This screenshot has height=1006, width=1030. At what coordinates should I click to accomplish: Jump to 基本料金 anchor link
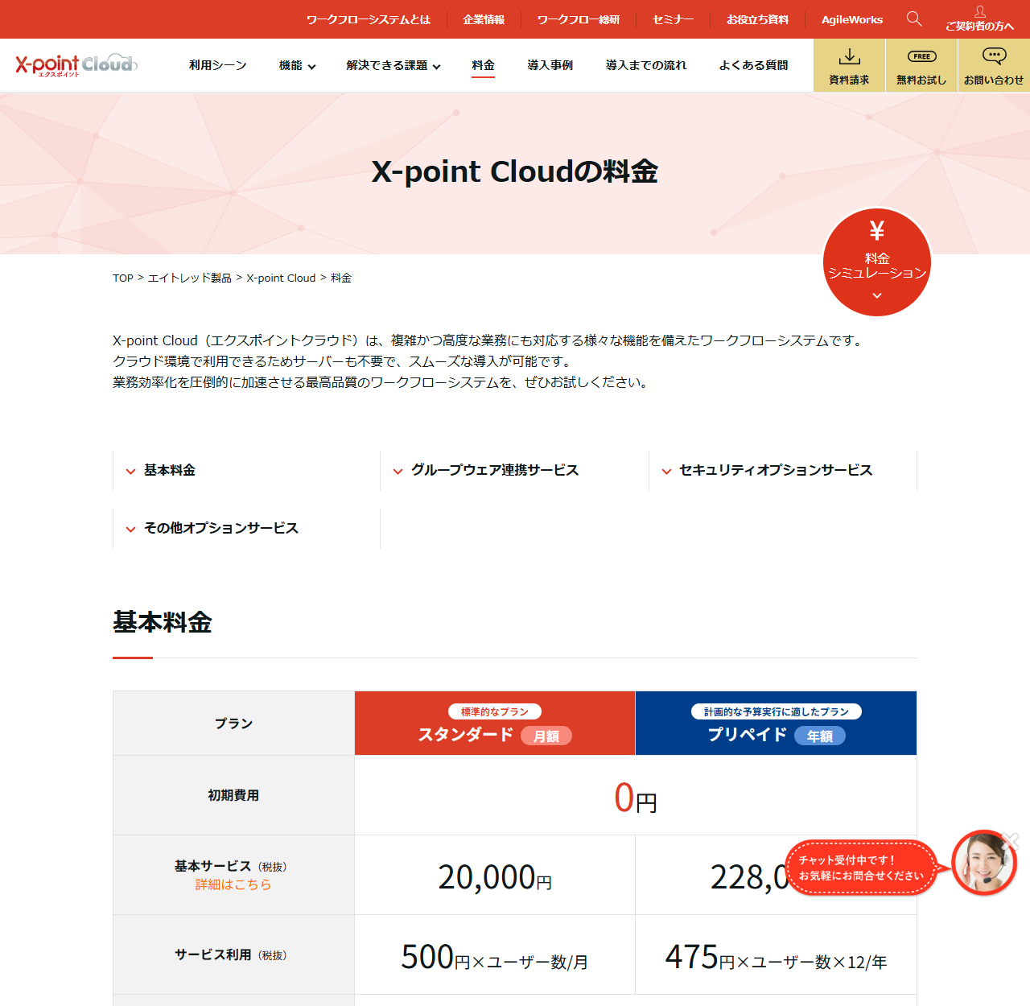(x=246, y=470)
